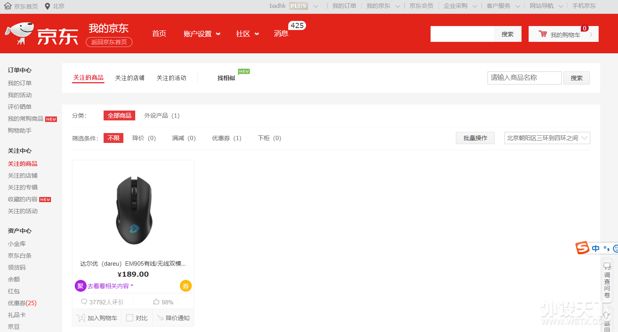Click the PLUS membership badge

coord(299,6)
